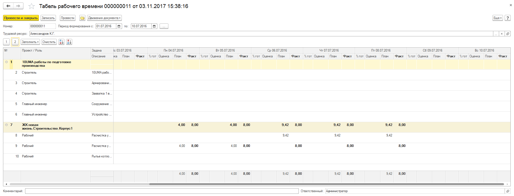
Task: Click the Очистить button
Action: pyautogui.click(x=49, y=42)
